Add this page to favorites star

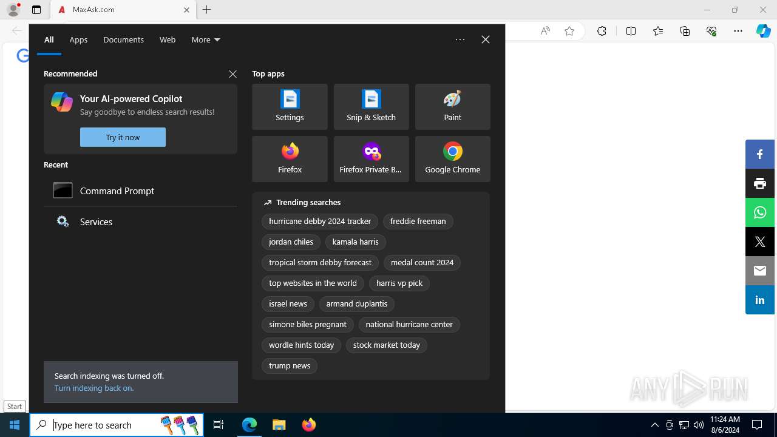[x=569, y=31]
